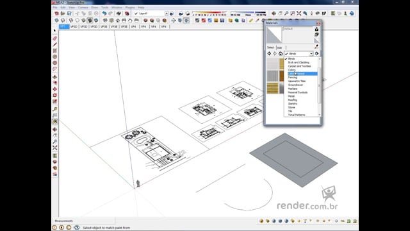Click the Front view house icon
Viewport: 410px width, 231px height.
tap(118, 21)
